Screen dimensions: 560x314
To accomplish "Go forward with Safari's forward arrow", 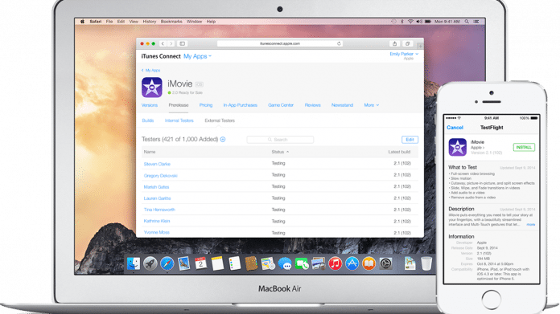I will tap(171, 43).
